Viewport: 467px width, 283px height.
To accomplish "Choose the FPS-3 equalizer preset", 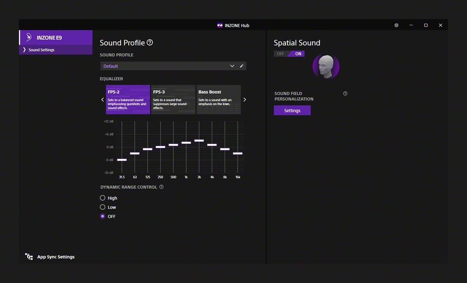I will click(173, 100).
